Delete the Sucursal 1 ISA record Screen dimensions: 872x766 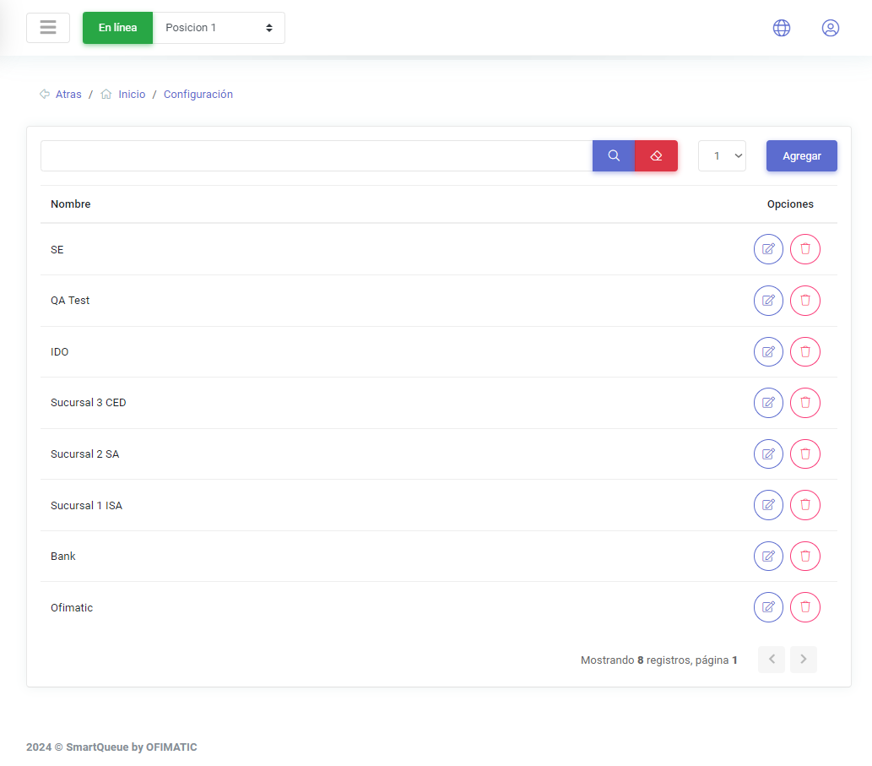click(x=805, y=505)
